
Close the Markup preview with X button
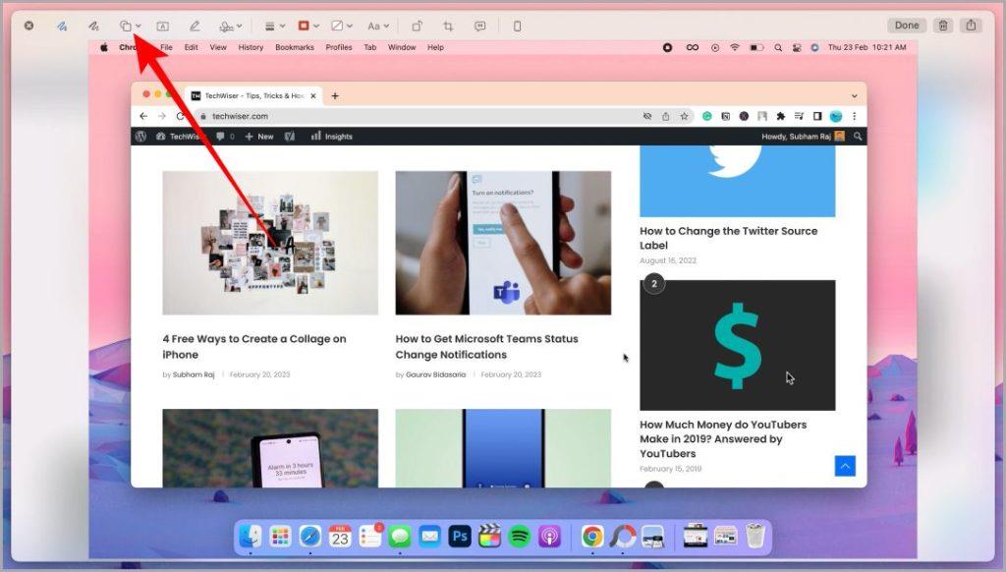(x=28, y=26)
